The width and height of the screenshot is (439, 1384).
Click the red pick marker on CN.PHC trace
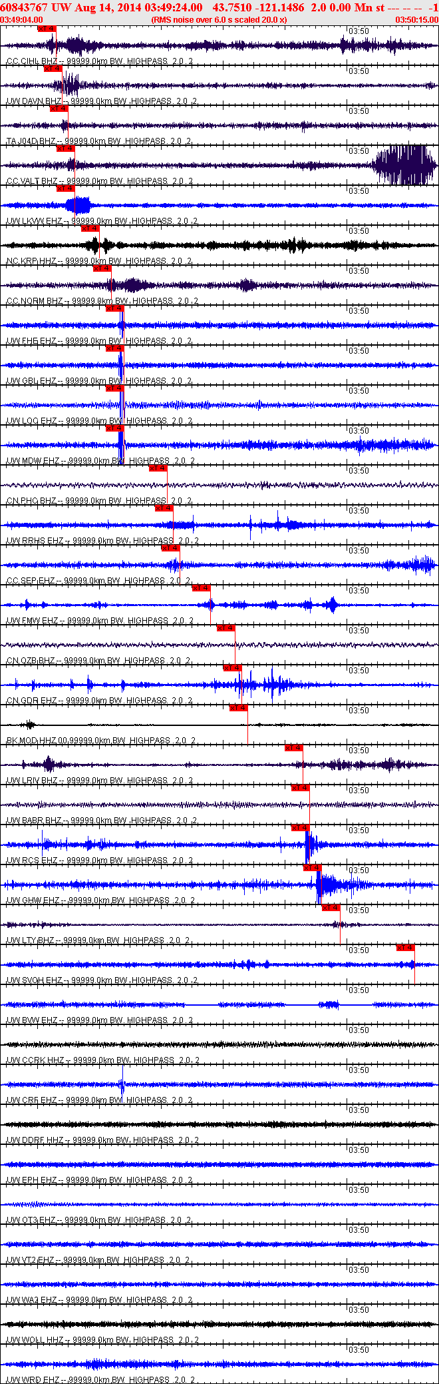click(158, 468)
